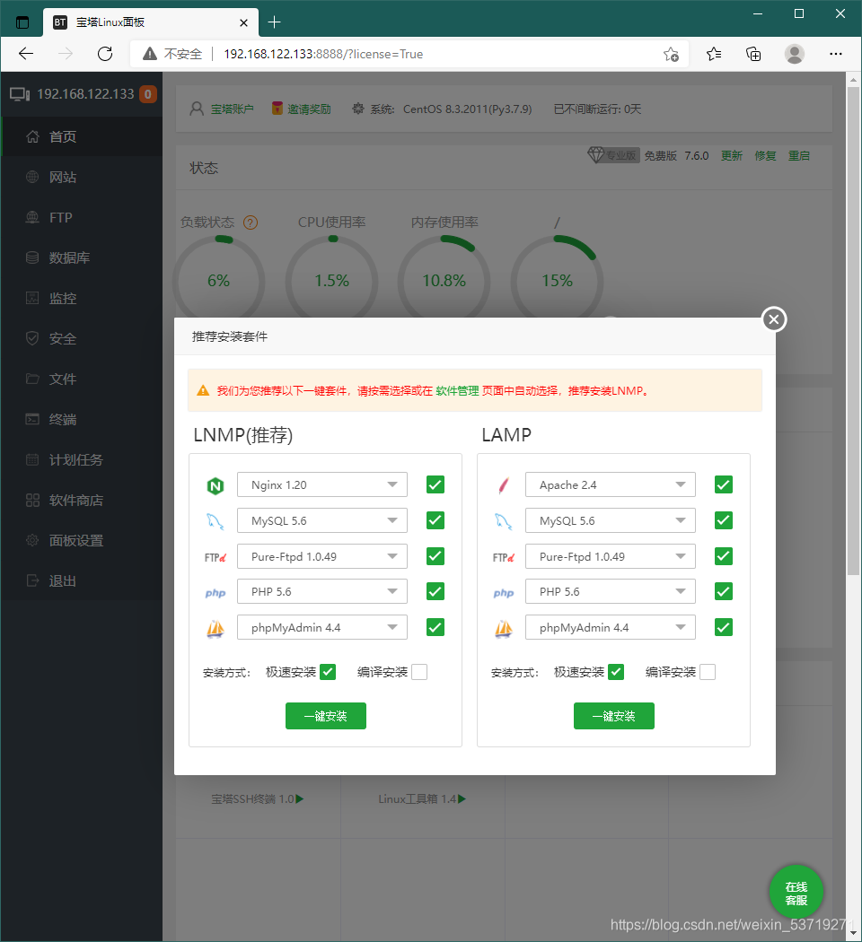Close the 宝塔Linux面板 tab
This screenshot has width=862, height=942.
(243, 22)
